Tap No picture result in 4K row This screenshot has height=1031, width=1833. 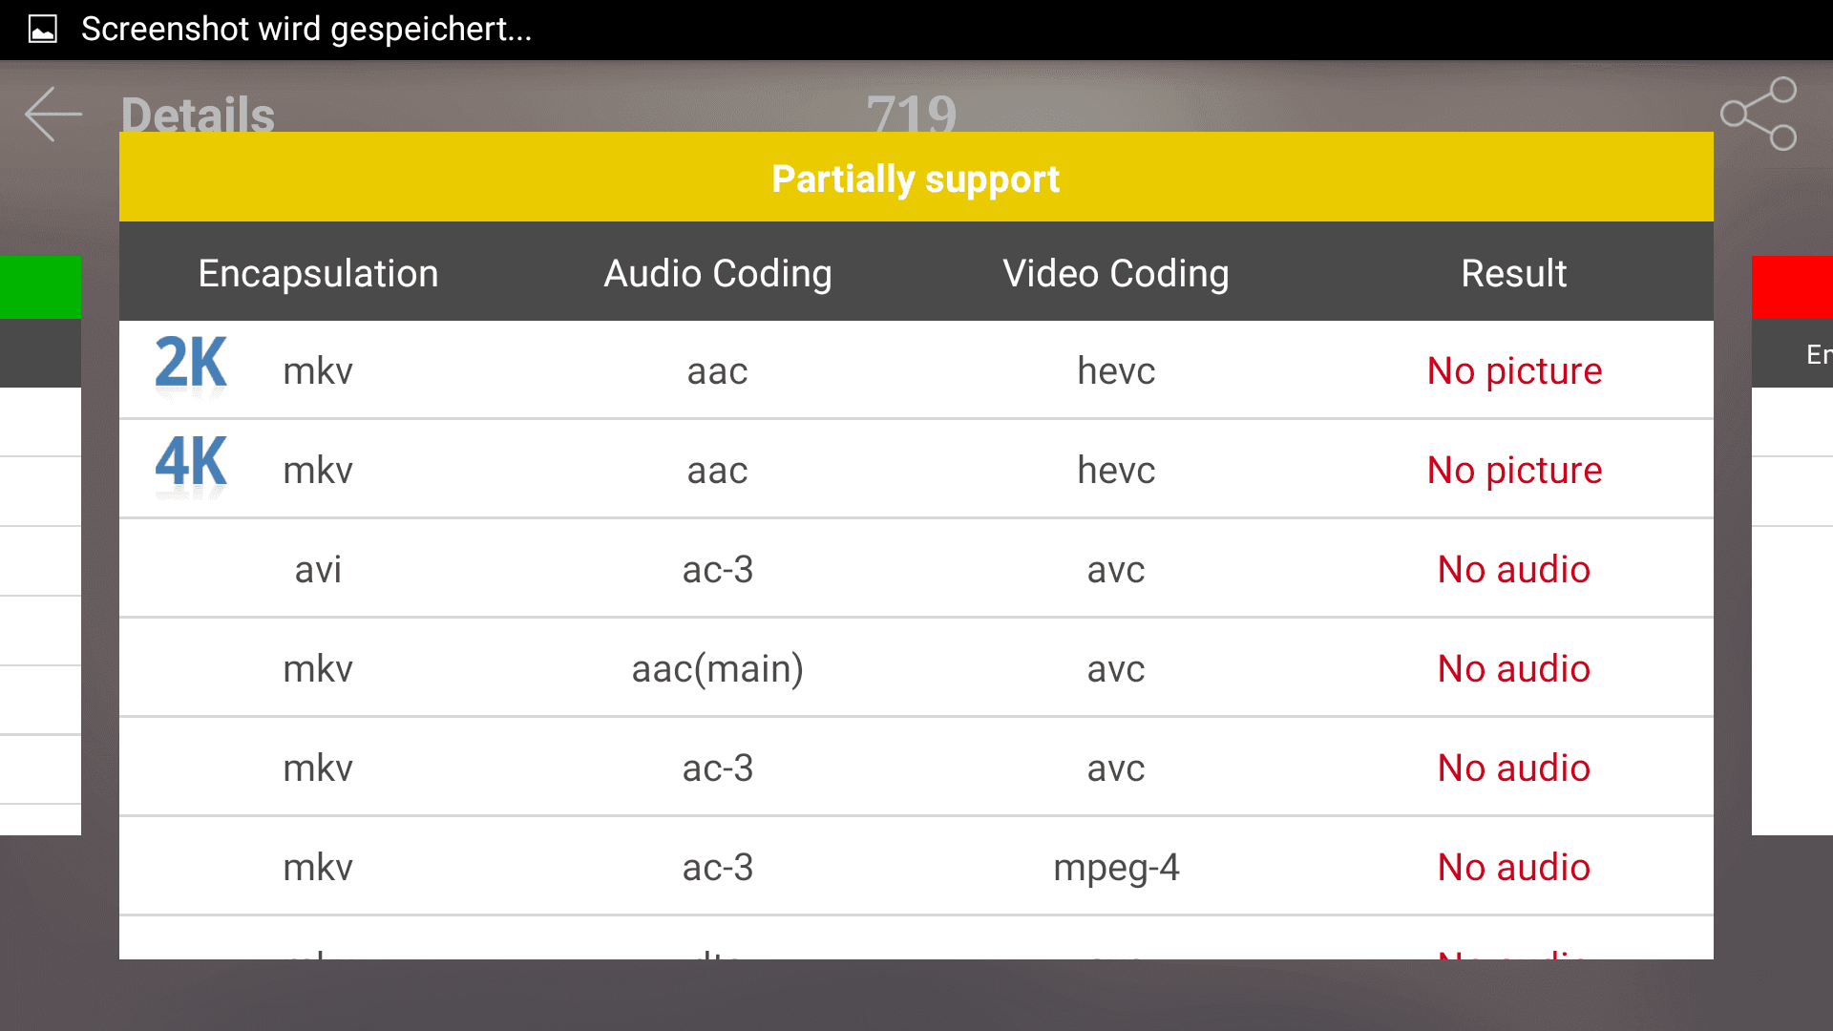(x=1514, y=470)
